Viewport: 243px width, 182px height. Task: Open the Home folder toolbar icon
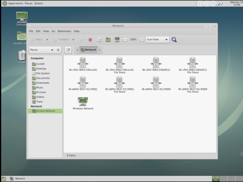(108, 40)
